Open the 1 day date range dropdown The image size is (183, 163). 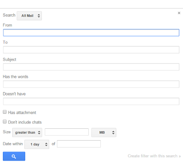(37, 144)
